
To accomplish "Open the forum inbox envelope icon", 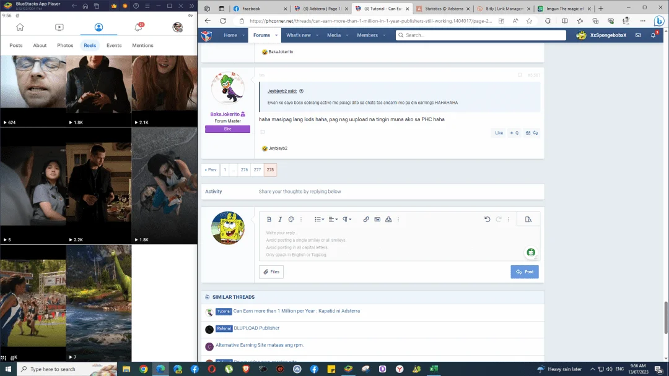I will [x=638, y=35].
